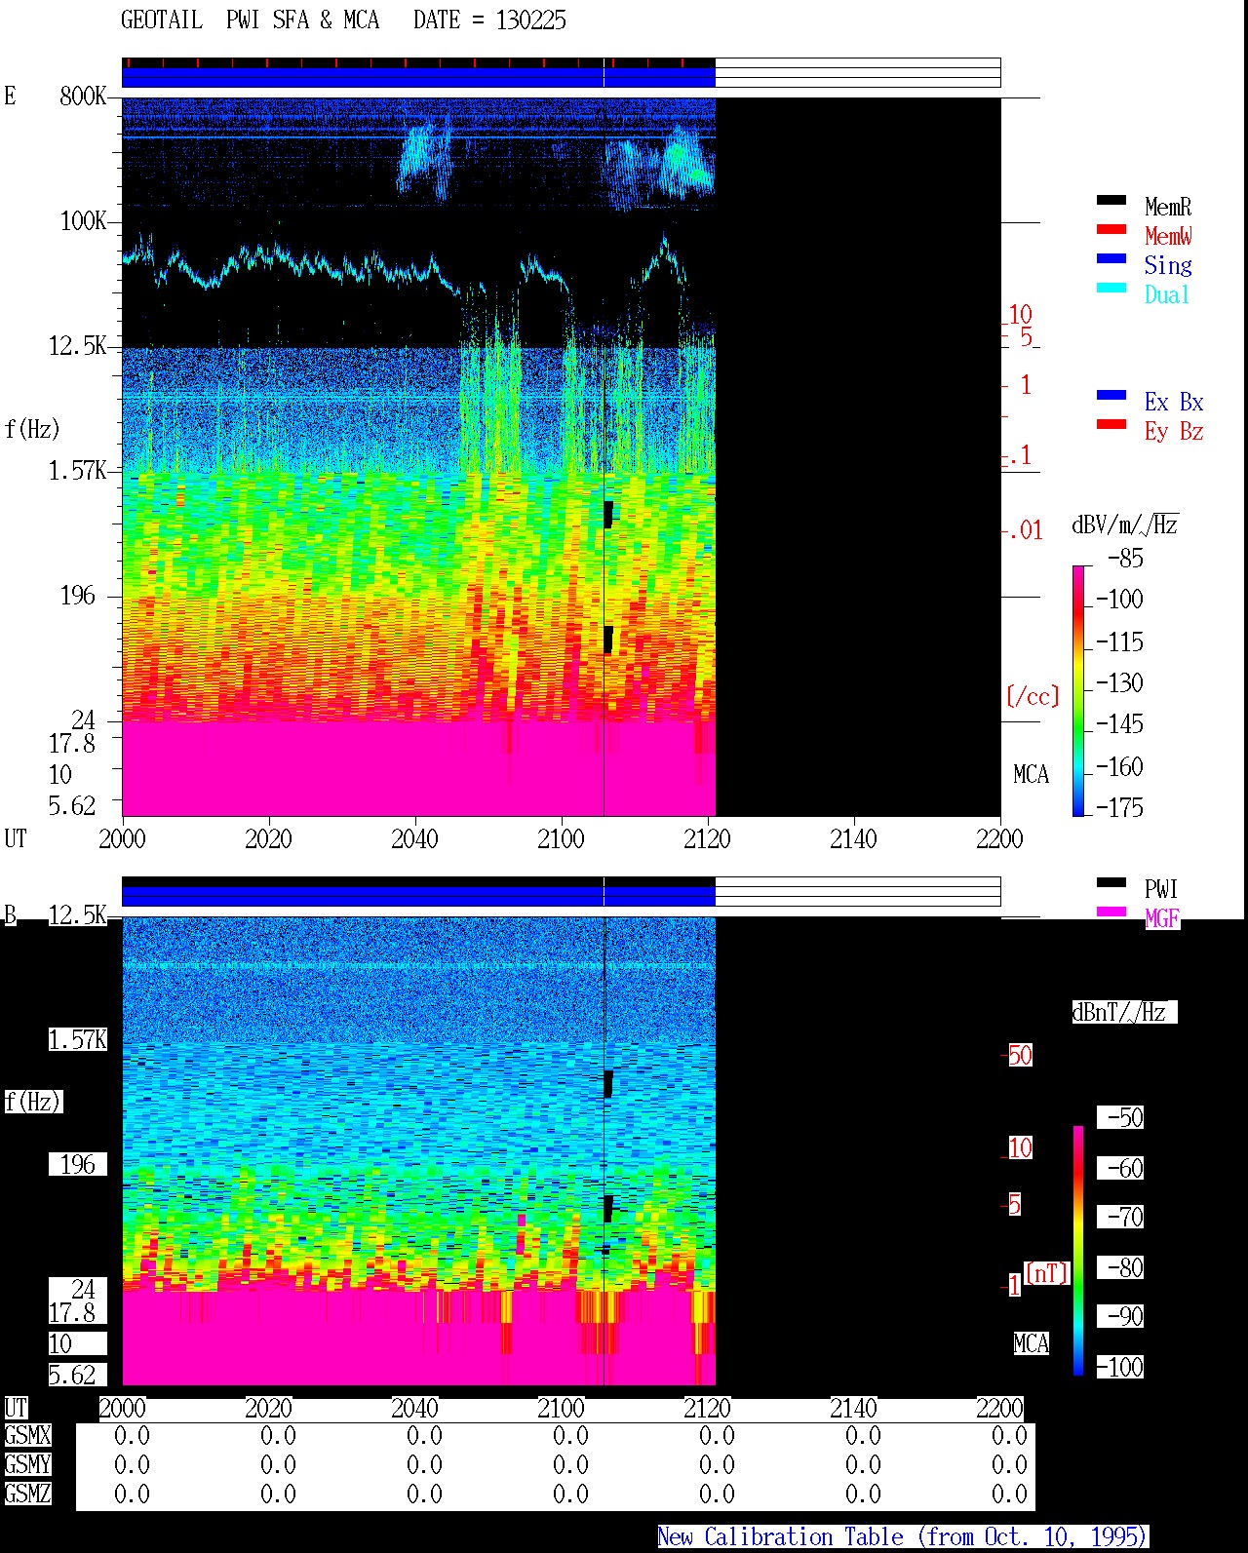
Task: Click the black PWI legend swatch
Action: pyautogui.click(x=1111, y=882)
